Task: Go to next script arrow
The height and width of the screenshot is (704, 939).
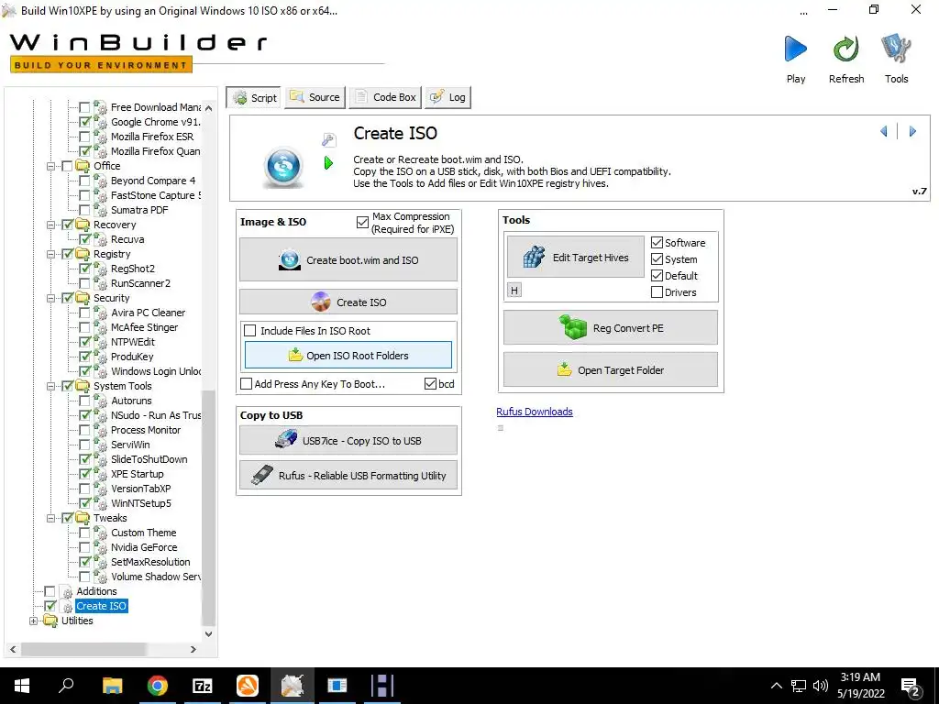Action: pos(912,131)
